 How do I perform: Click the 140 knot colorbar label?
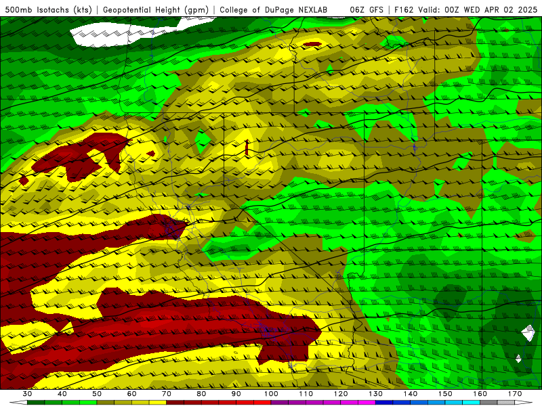411,394
